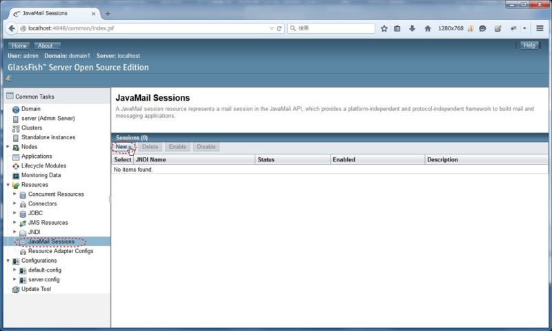Image resolution: width=552 pixels, height=331 pixels.
Task: Click the Configurations icon
Action: coord(15,261)
